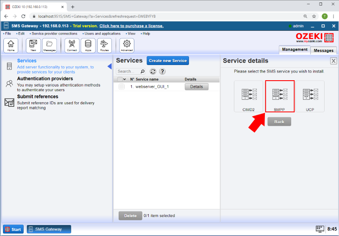The height and width of the screenshot is (236, 339).
Task: Click the Routes signpost toolbar icon
Action: click(104, 46)
